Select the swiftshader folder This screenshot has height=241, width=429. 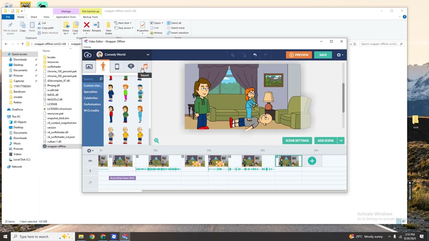click(54, 67)
